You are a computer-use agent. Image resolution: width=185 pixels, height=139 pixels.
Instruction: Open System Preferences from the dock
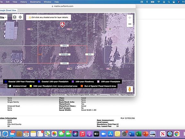point(125,134)
